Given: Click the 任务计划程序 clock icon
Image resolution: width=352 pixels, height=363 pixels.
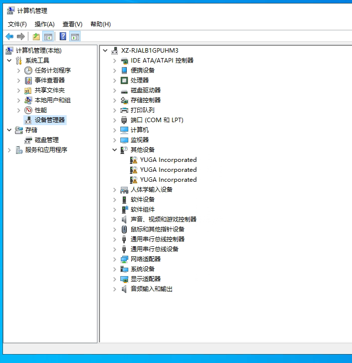Looking at the screenshot, I should coord(28,71).
